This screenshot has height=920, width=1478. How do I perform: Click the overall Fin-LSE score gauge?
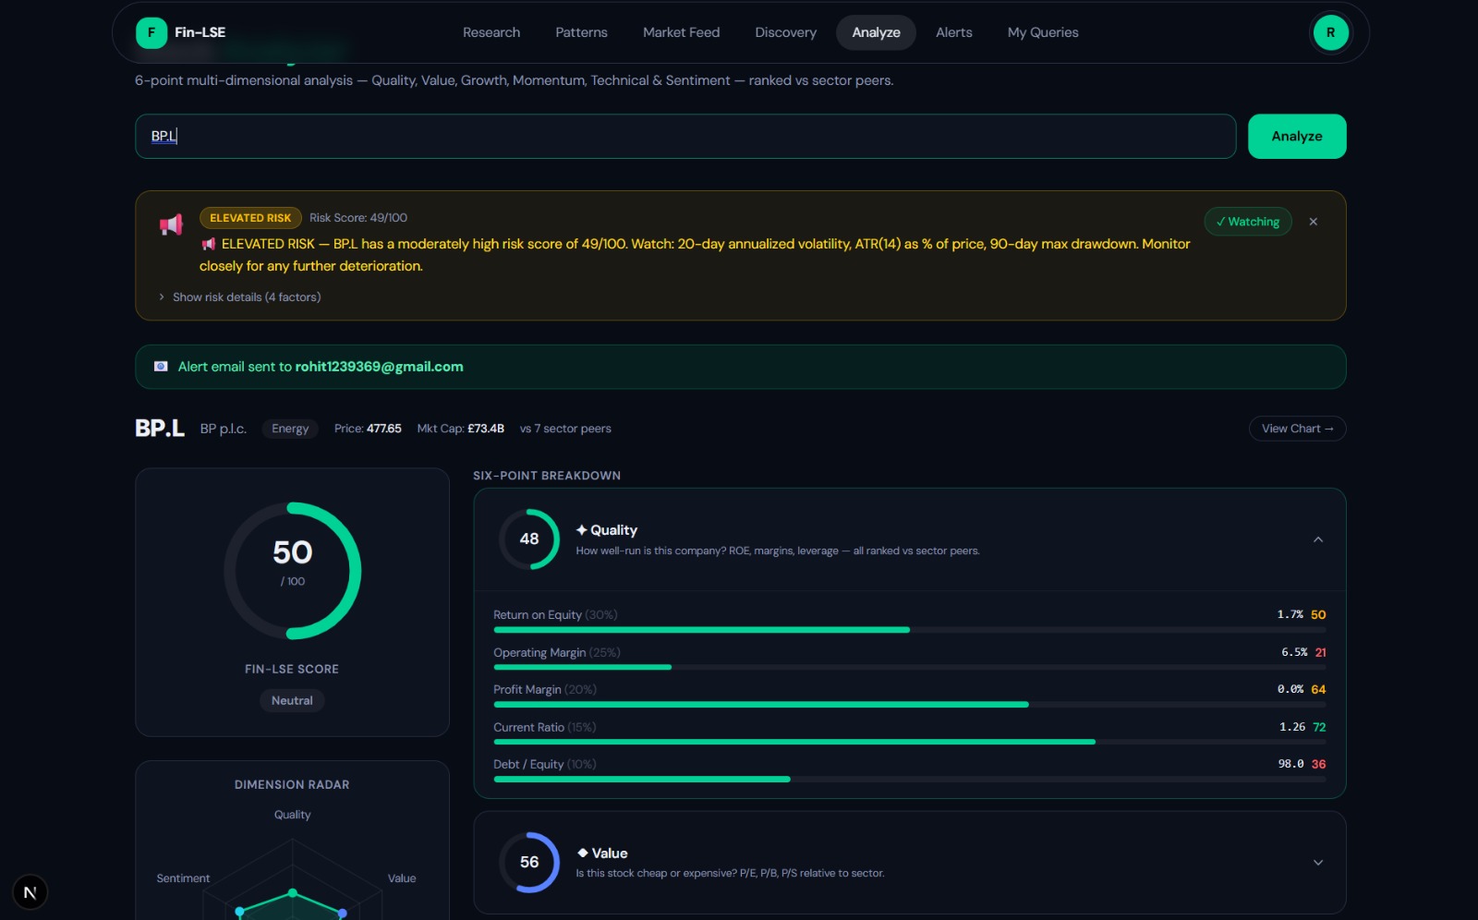click(x=292, y=571)
